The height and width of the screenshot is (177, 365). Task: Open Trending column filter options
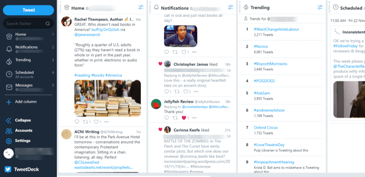(x=320, y=7)
